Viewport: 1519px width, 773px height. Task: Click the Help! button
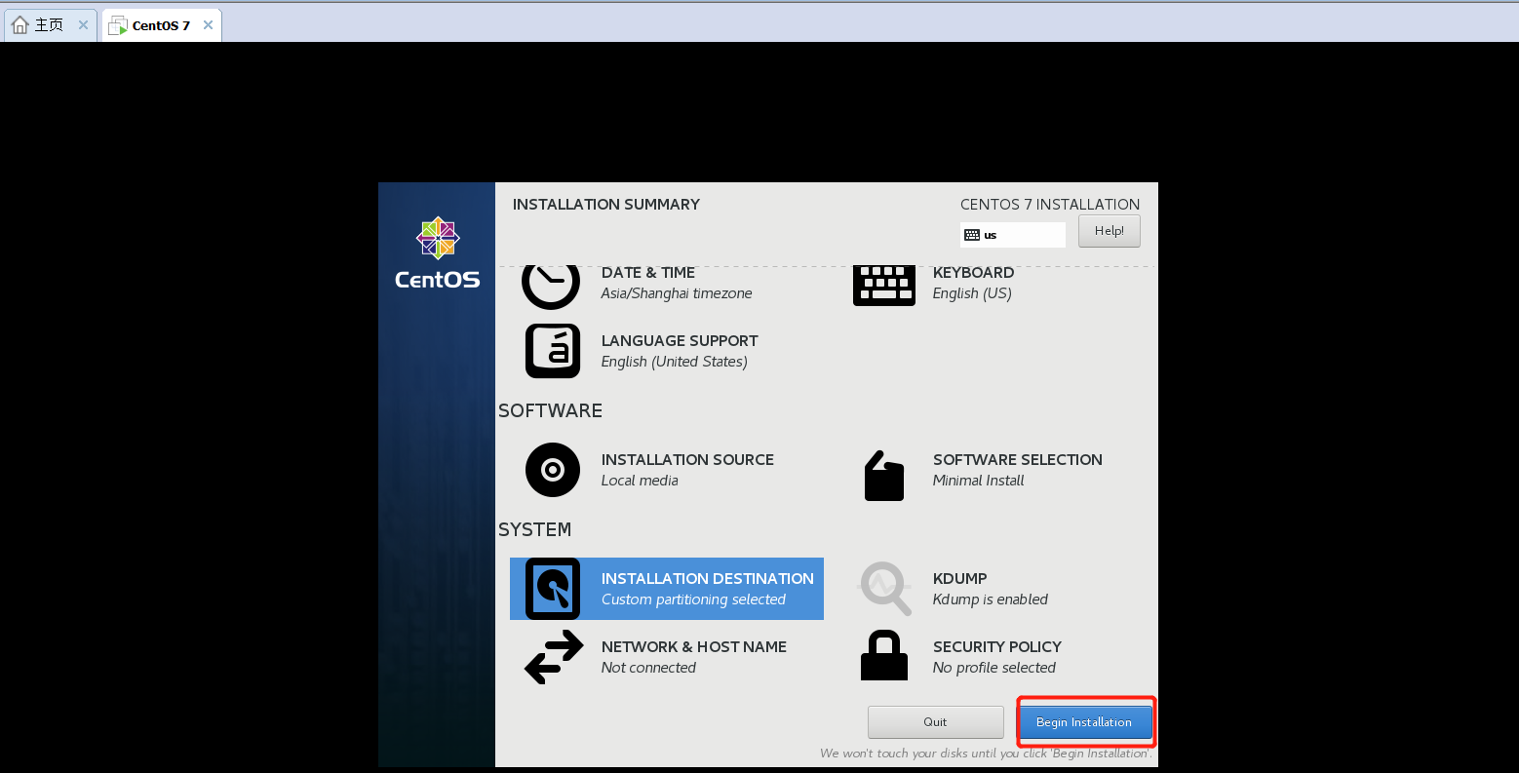click(x=1109, y=231)
